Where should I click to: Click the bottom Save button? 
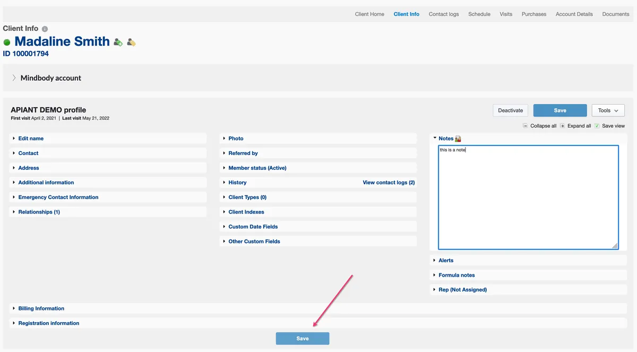pos(303,339)
